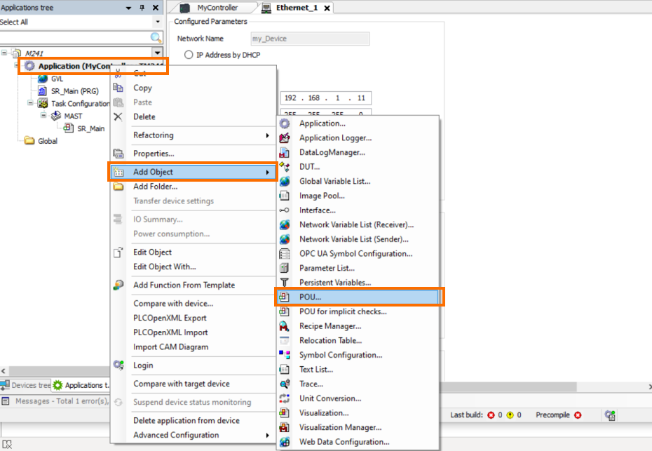
Task: Click the Global Variable List globe icon
Action: 285,181
